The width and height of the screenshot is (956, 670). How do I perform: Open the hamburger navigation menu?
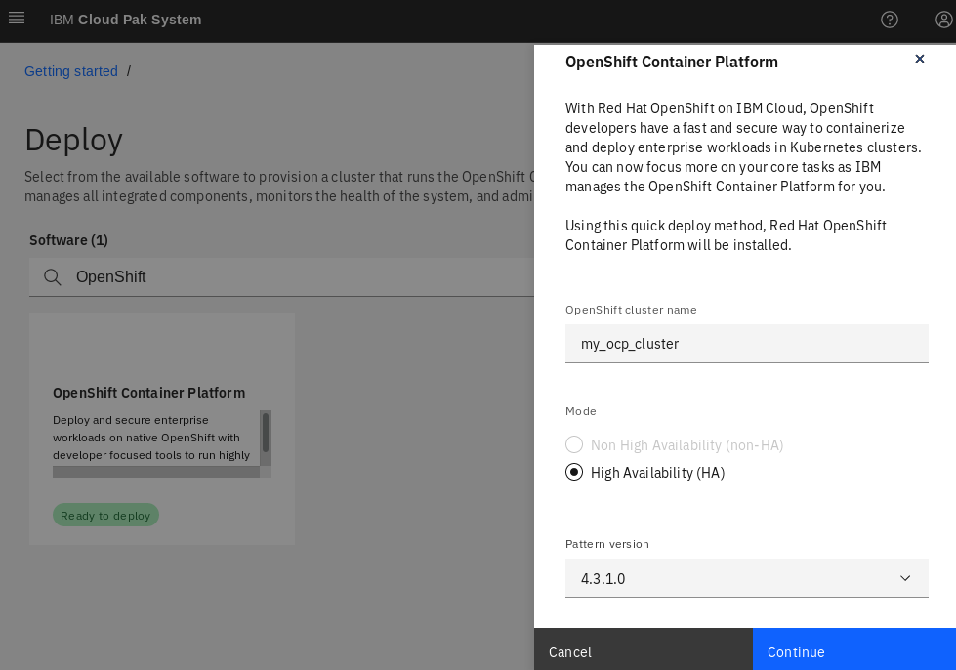[x=17, y=19]
